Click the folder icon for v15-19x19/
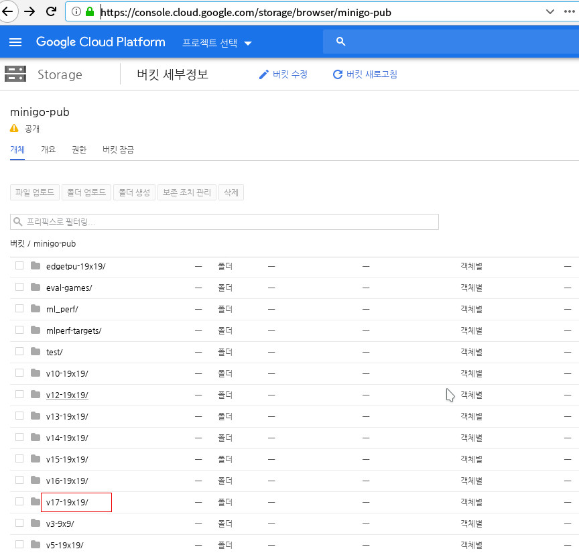Image resolution: width=579 pixels, height=555 pixels. (x=36, y=458)
